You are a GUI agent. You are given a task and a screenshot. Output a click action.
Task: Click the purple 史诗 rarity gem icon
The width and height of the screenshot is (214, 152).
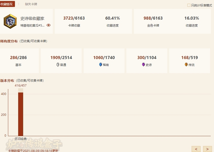click(143, 65)
